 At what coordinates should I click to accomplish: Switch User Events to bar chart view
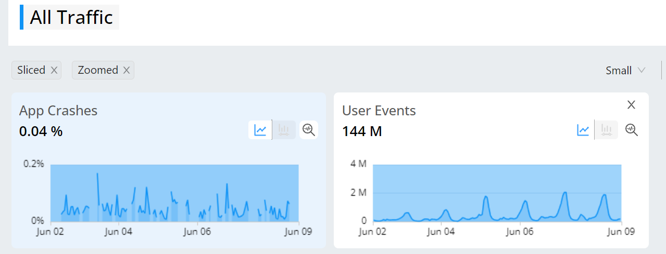(607, 130)
